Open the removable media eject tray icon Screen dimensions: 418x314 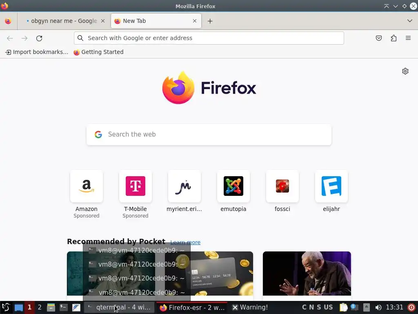click(367, 307)
